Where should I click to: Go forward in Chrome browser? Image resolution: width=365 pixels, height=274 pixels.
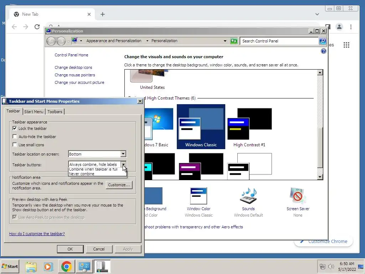tap(26, 27)
